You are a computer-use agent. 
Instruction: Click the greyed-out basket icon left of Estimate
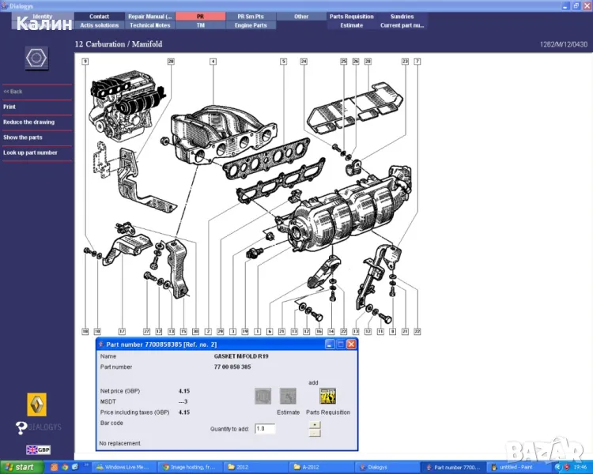coord(263,396)
